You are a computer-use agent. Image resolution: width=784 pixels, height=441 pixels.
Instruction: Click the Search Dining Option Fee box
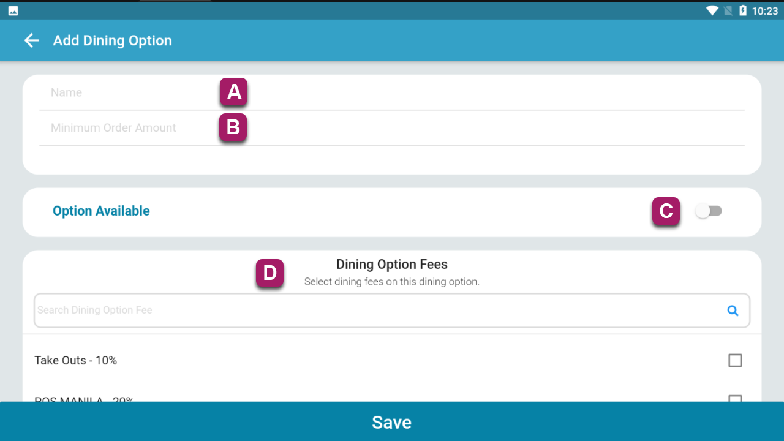[x=392, y=311]
